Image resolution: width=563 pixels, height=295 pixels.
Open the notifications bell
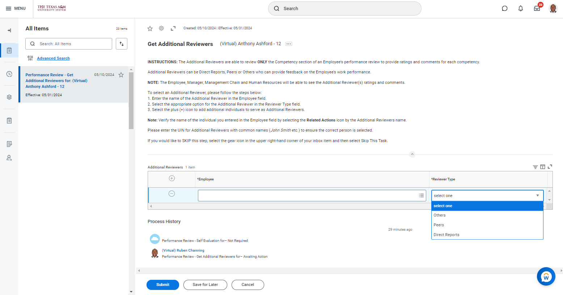coord(520,8)
